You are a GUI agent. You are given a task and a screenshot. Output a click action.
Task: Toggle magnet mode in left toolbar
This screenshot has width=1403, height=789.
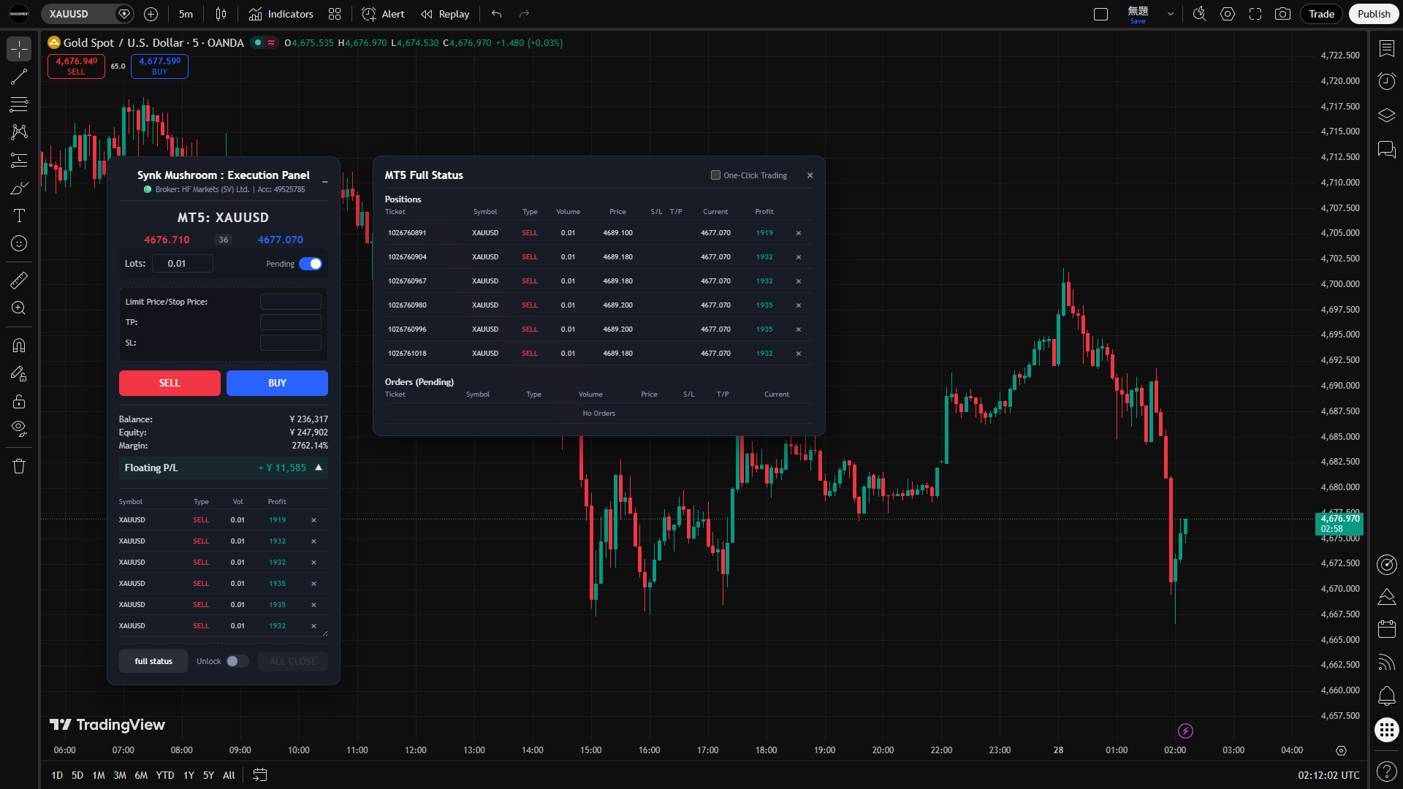pyautogui.click(x=19, y=346)
